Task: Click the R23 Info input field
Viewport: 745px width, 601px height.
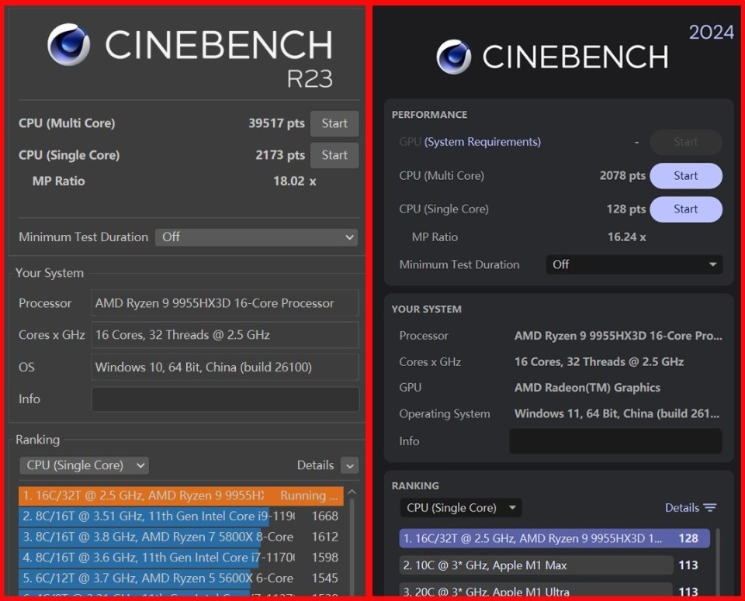Action: tap(225, 399)
